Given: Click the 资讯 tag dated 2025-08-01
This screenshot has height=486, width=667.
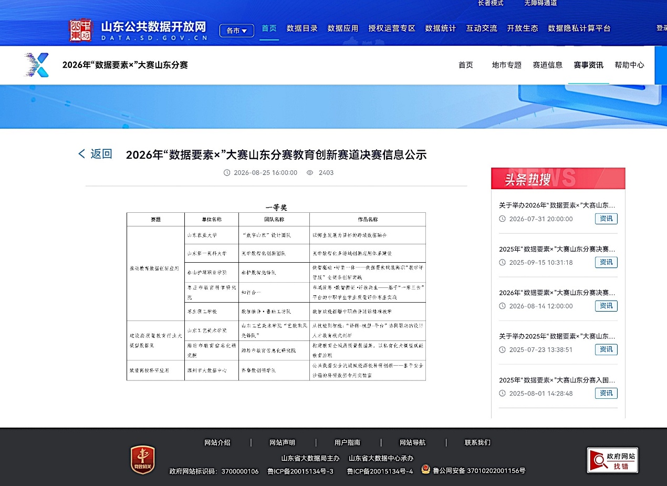Looking at the screenshot, I should (x=606, y=393).
